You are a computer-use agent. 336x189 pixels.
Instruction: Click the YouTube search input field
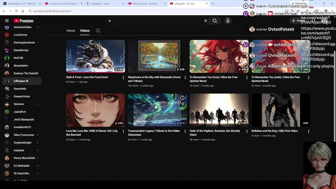tap(154, 21)
